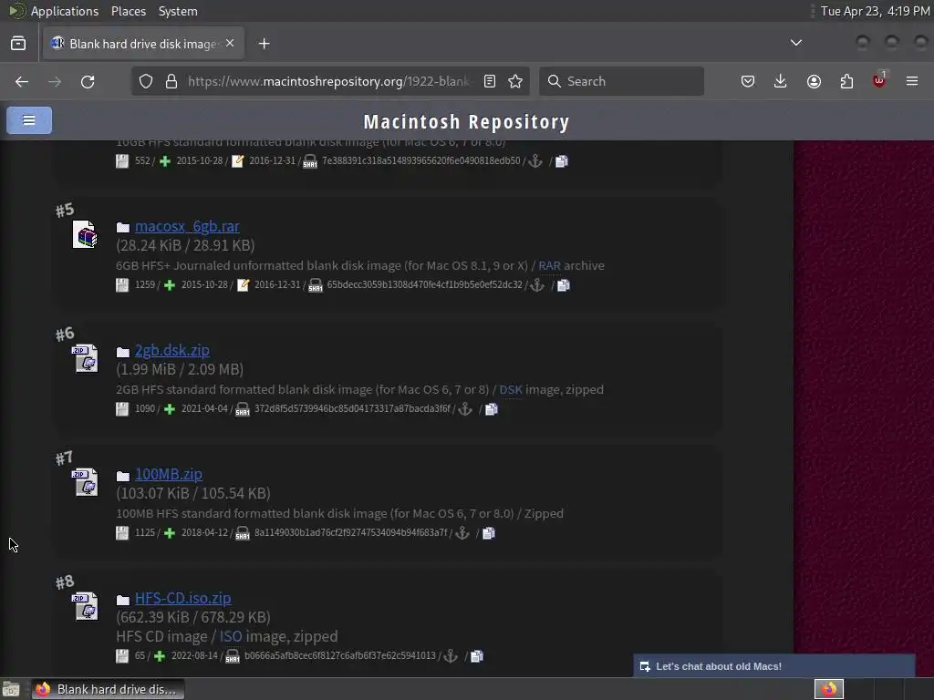Open the Firefox application menu
Viewport: 934px width, 700px height.
(x=912, y=81)
